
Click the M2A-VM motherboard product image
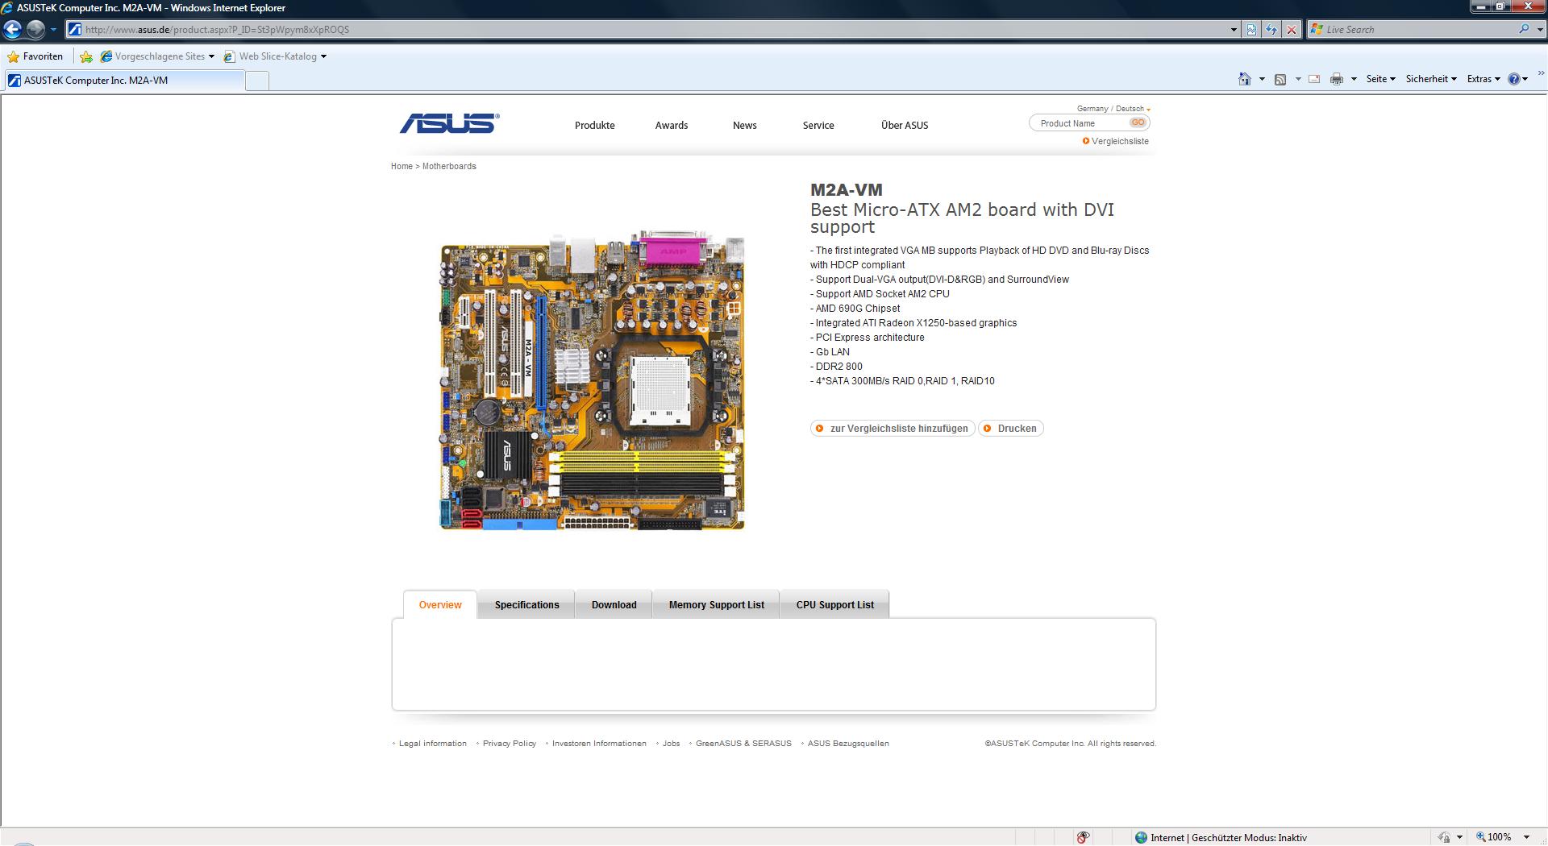[x=592, y=380]
